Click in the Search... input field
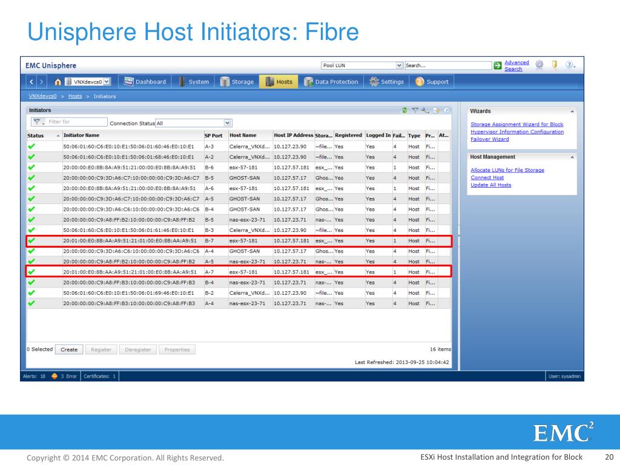 tap(449, 65)
